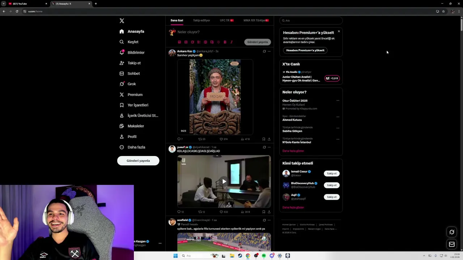Follow BioDiscoveryHub
The width and height of the screenshot is (463, 260).
click(x=332, y=185)
